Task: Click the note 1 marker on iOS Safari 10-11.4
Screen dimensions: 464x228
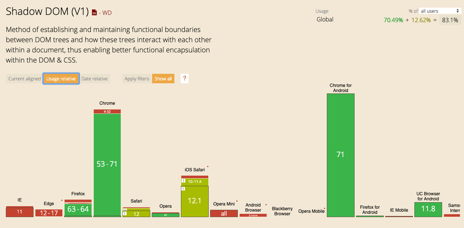Action: coord(183,181)
